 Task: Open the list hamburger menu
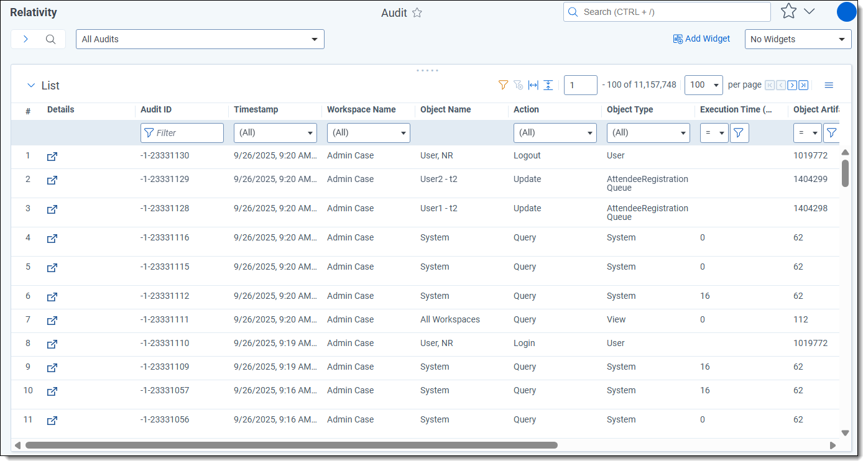coord(829,85)
